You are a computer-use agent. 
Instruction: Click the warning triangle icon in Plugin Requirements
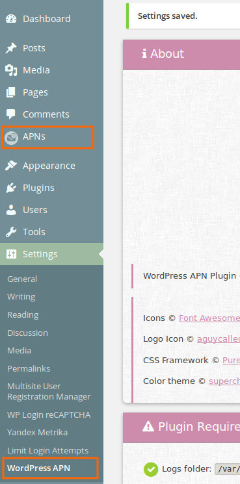pyautogui.click(x=148, y=427)
